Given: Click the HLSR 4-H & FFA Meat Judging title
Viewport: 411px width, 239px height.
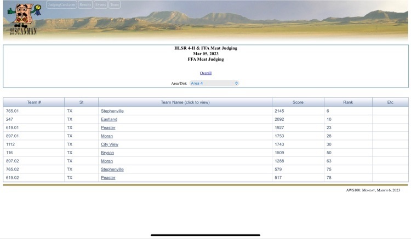Looking at the screenshot, I should pyautogui.click(x=206, y=48).
